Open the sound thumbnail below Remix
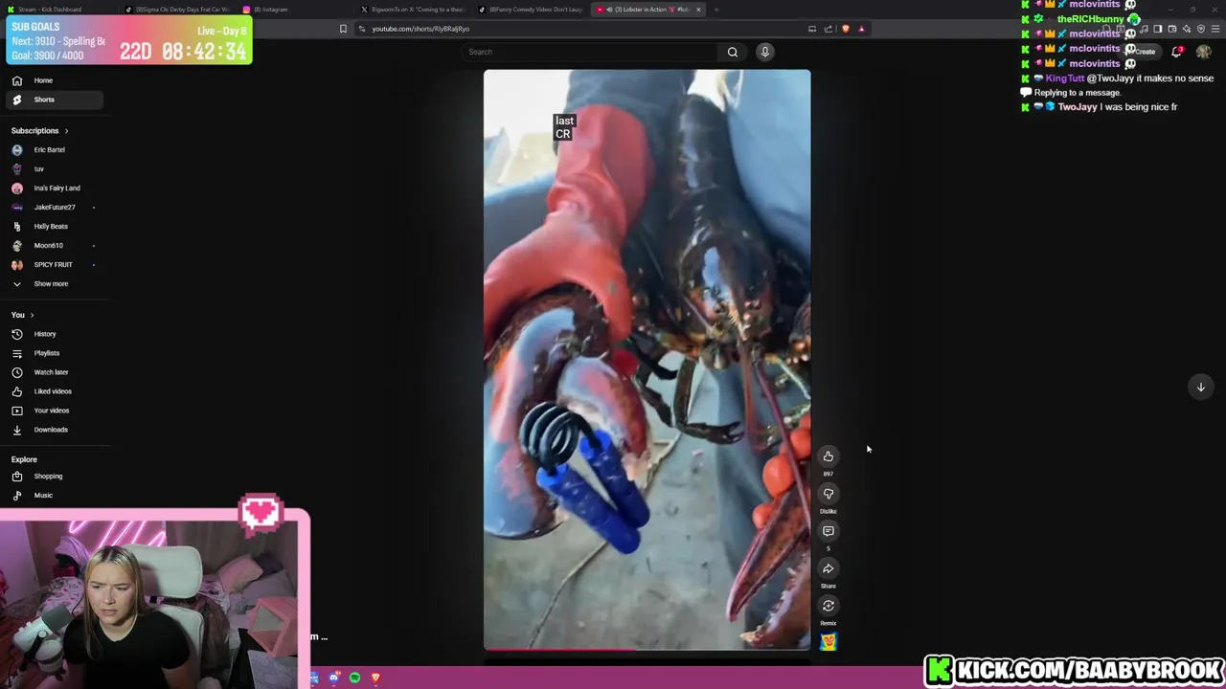This screenshot has height=689, width=1226. click(x=829, y=642)
